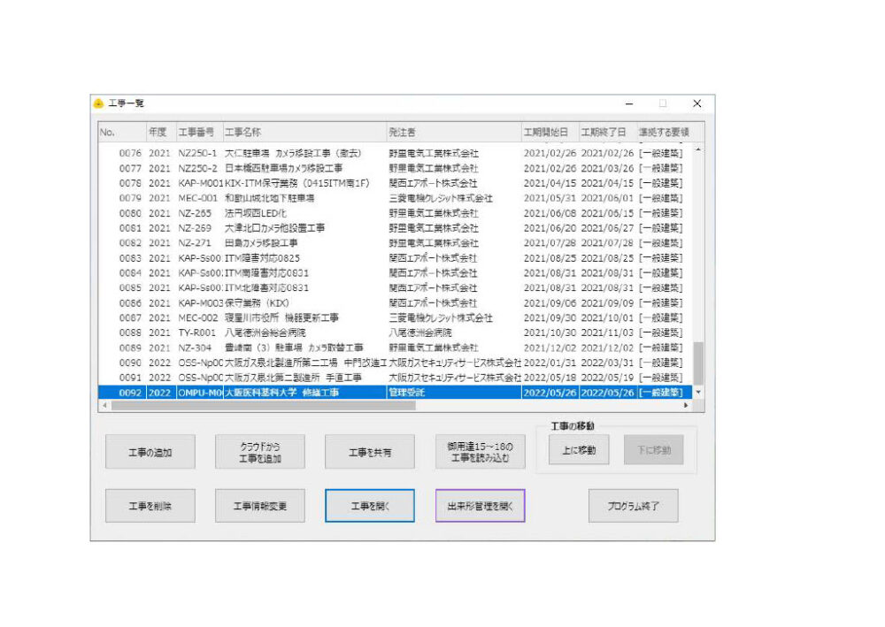Click 野里電気工業株式会社 in row 0089

(434, 348)
